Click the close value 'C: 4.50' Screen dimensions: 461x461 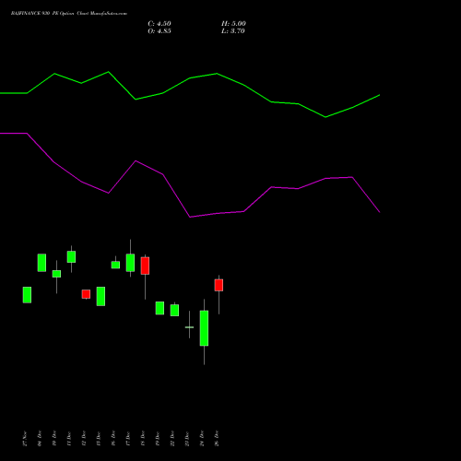(x=160, y=24)
